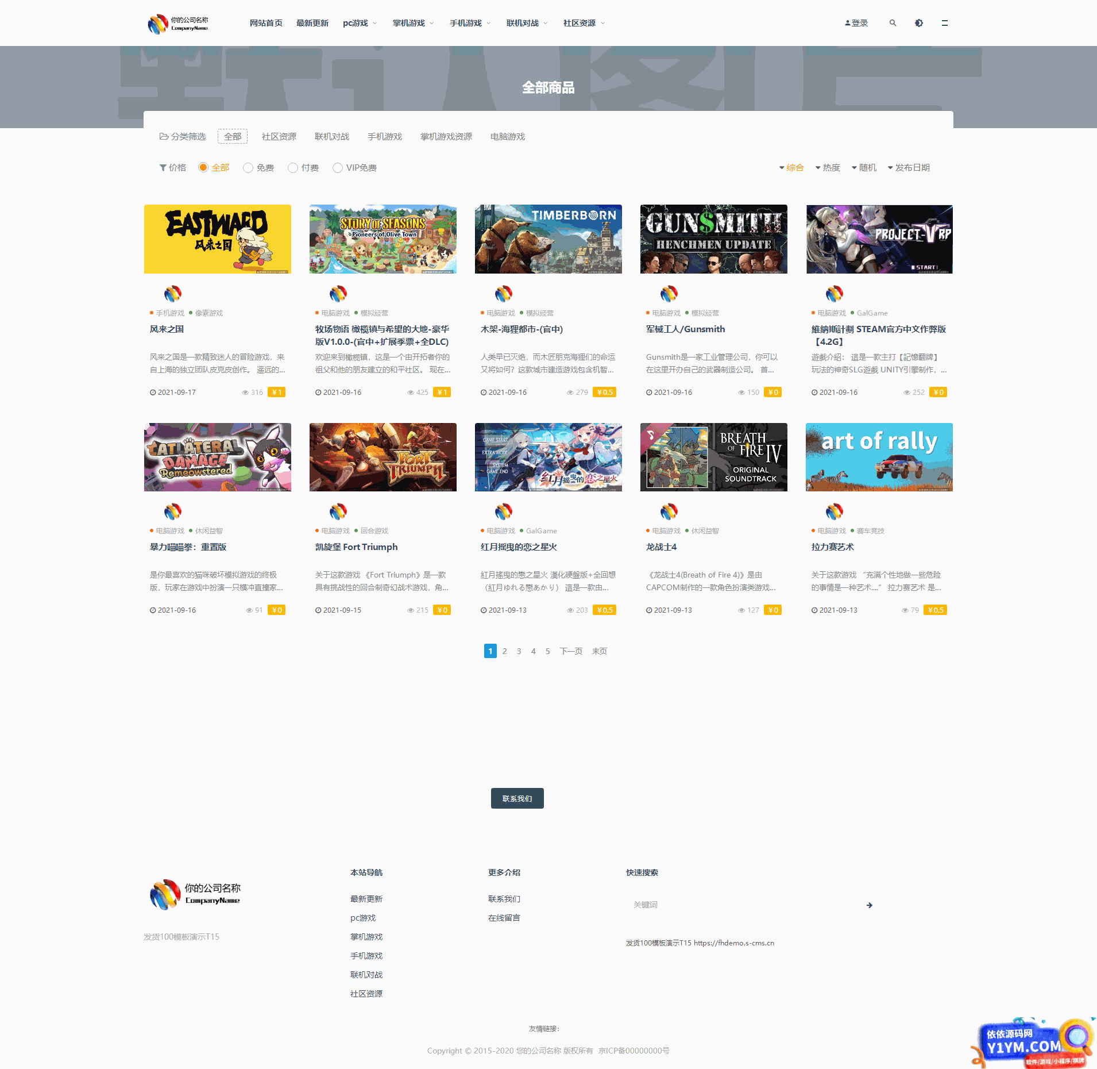
Task: Open the search icon in the header
Action: tap(893, 23)
